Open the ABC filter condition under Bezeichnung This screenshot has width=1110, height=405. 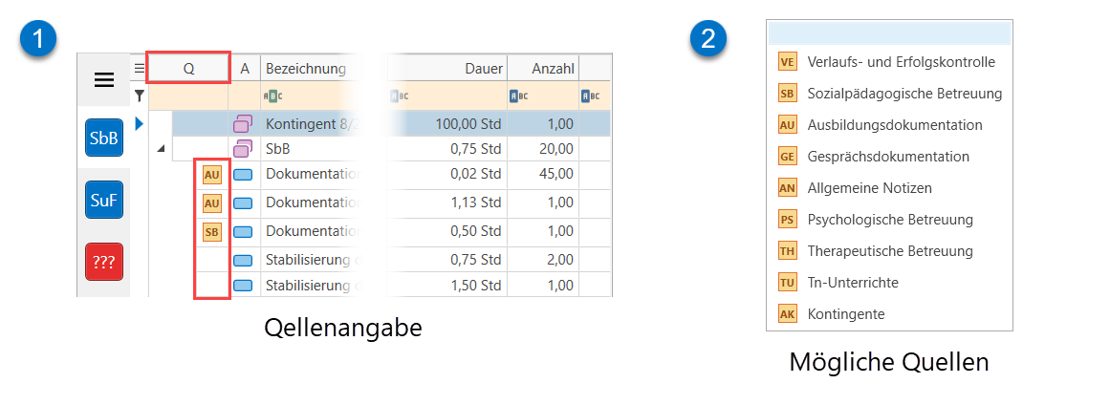(273, 96)
